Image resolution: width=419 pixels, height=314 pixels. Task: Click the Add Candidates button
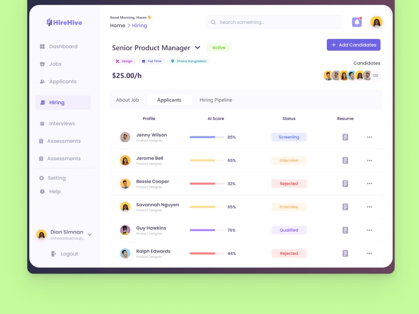click(x=353, y=45)
